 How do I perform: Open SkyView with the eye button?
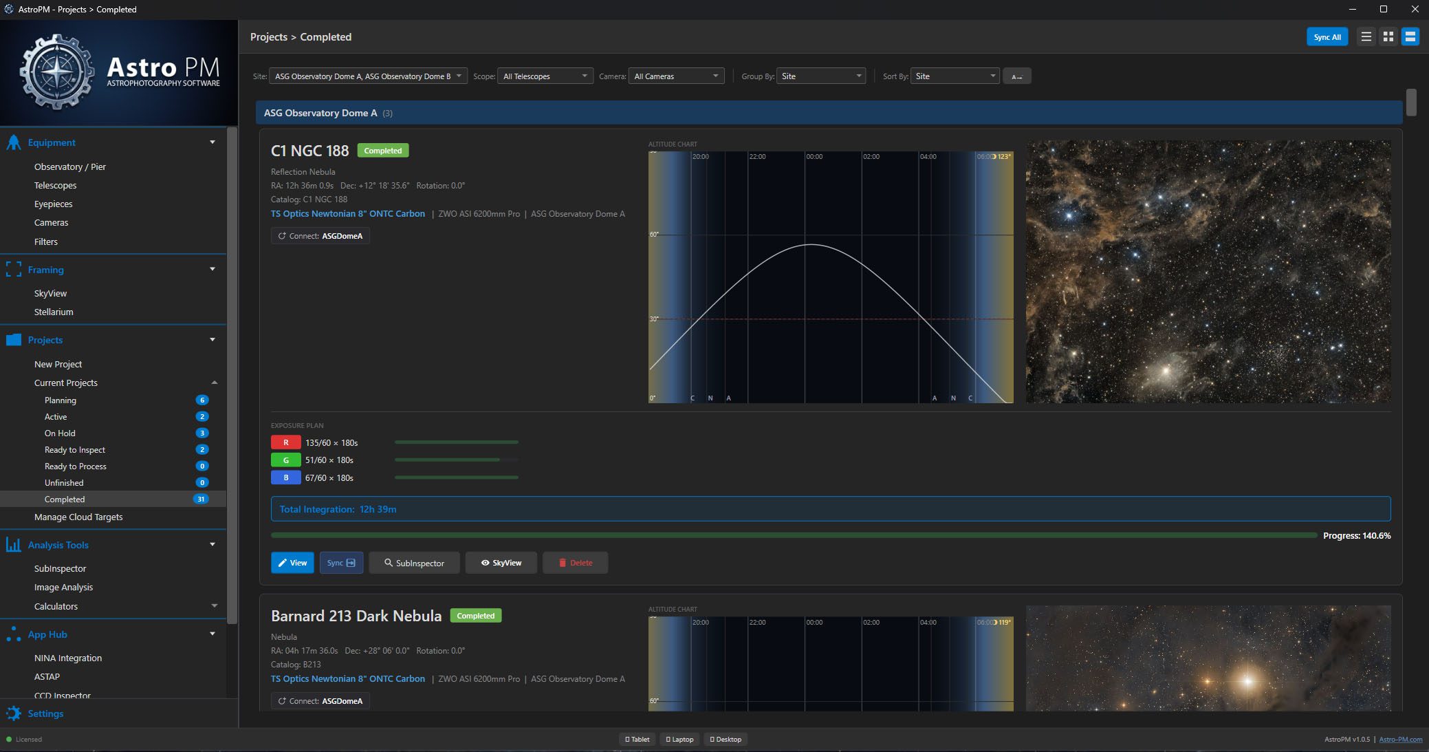(501, 563)
